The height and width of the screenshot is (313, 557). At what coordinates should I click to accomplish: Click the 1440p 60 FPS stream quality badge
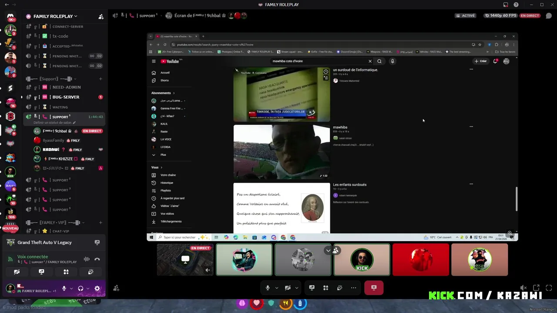coord(501,16)
